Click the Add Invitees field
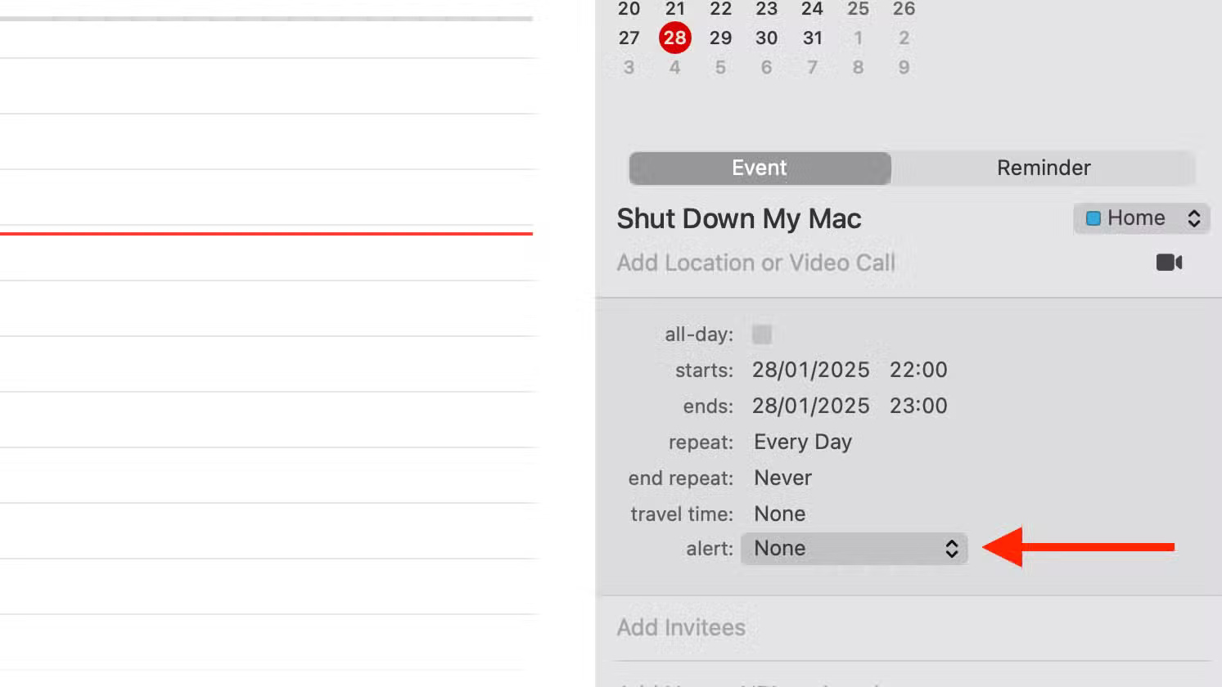Image resolution: width=1222 pixels, height=687 pixels. click(x=681, y=627)
